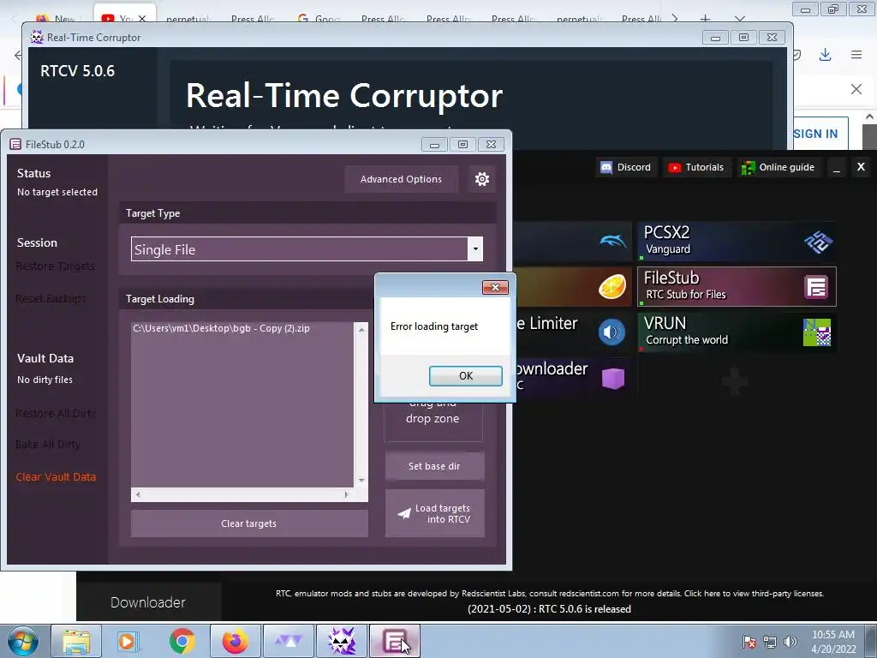Screen dimensions: 877x658
Task: Click Clear Vault Data
Action: [x=56, y=476]
